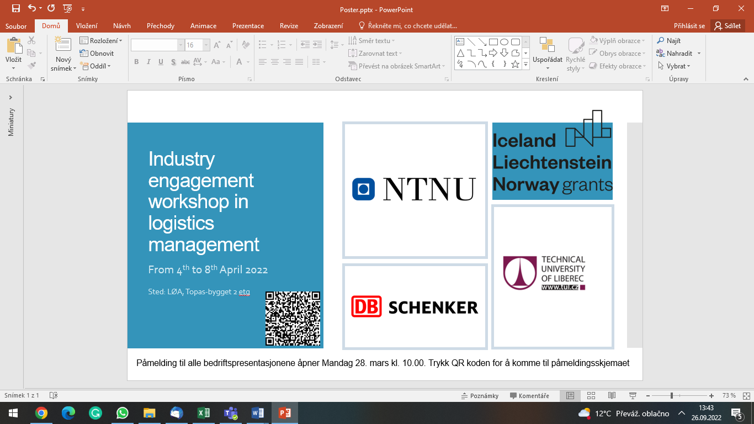Select the star shape in shapes gallery

click(x=515, y=65)
